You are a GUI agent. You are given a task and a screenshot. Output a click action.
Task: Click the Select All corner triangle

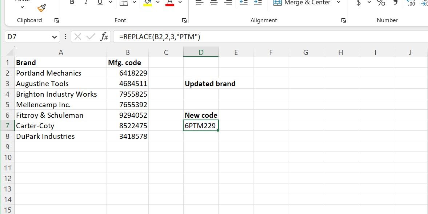tap(10, 52)
